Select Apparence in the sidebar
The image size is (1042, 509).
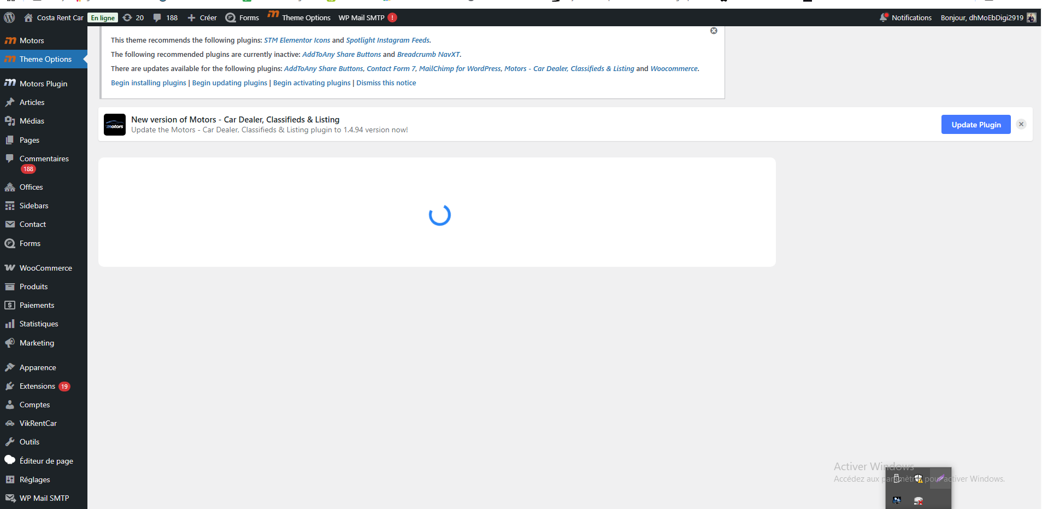tap(38, 367)
